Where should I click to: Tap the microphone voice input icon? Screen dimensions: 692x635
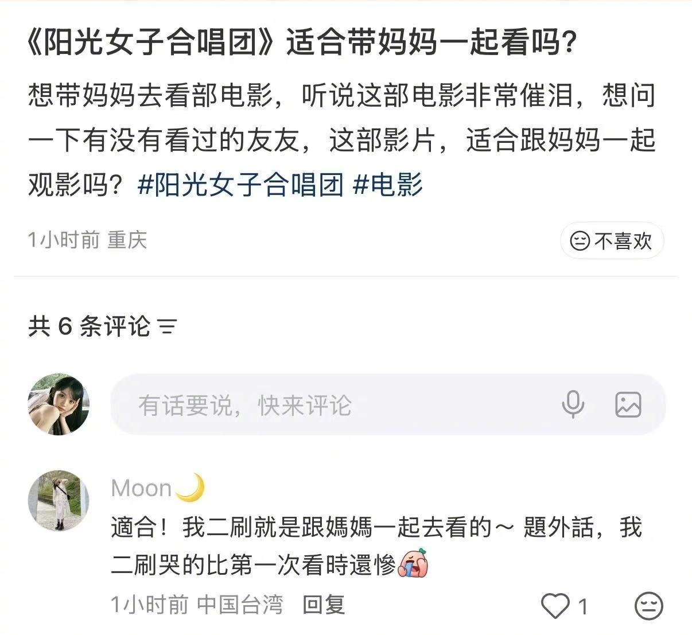573,404
